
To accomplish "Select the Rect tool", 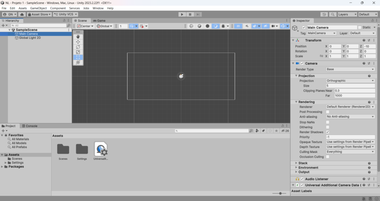I will click(78, 57).
